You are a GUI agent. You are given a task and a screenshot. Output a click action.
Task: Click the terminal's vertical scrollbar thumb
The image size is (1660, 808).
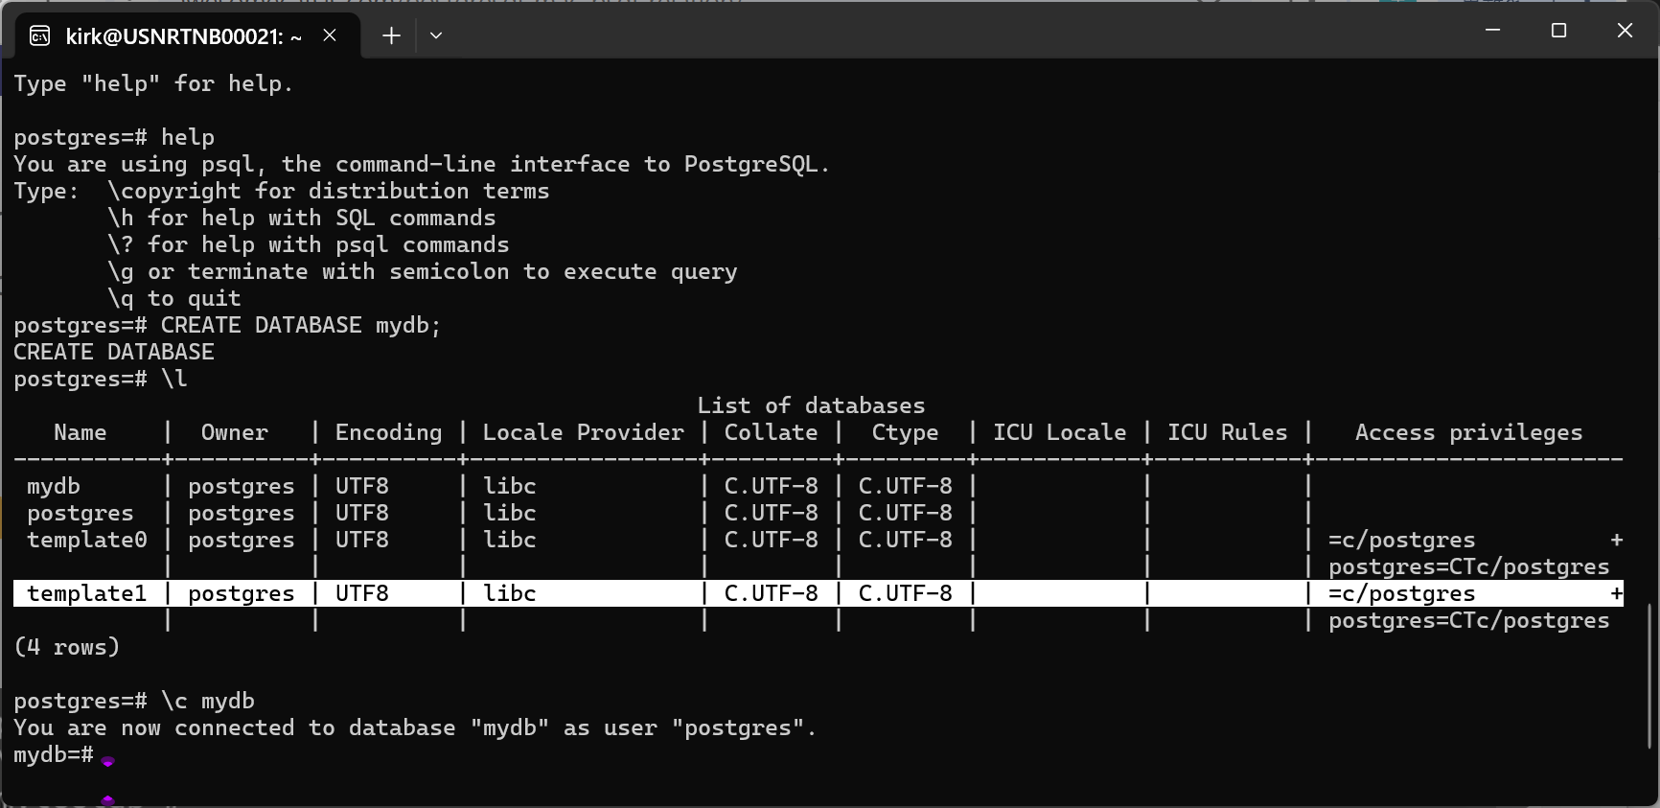click(x=1649, y=675)
